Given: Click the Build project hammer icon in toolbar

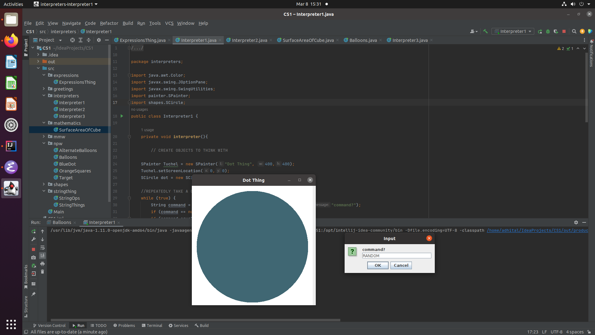Looking at the screenshot, I should (486, 31).
